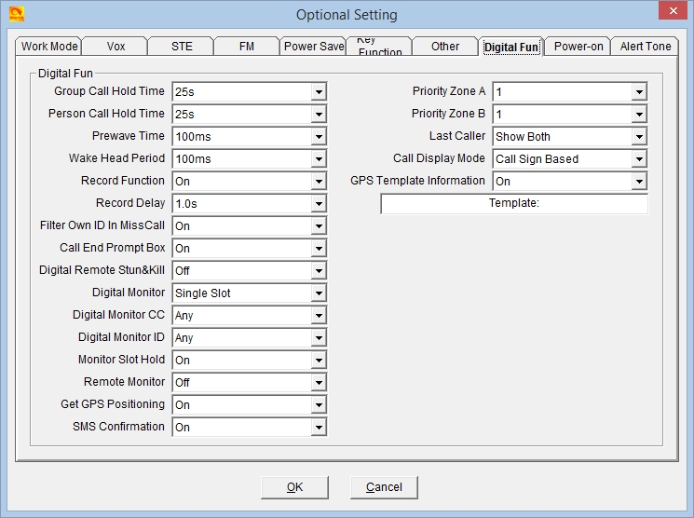The height and width of the screenshot is (518, 694).
Task: Close the Optional Setting dialog
Action: coord(673,10)
